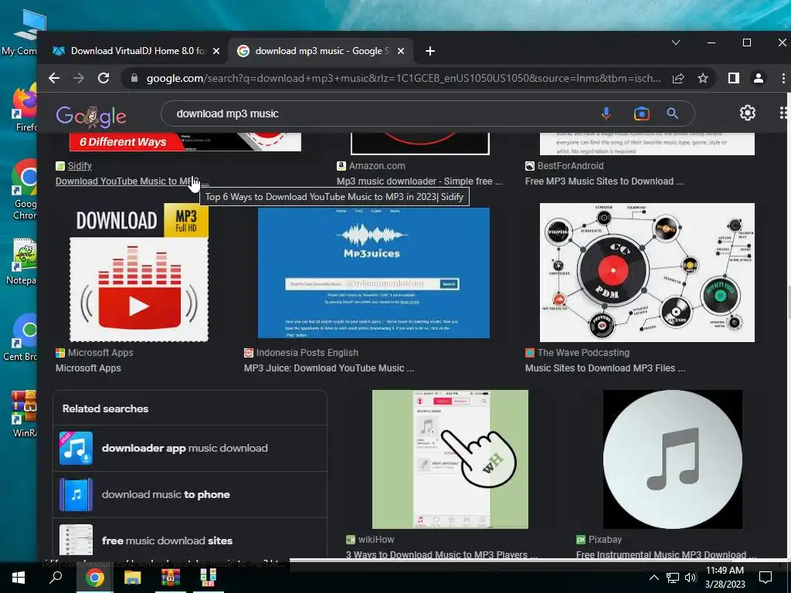Select the vinyl record network diagram thumbnail
791x593 pixels.
(x=647, y=273)
